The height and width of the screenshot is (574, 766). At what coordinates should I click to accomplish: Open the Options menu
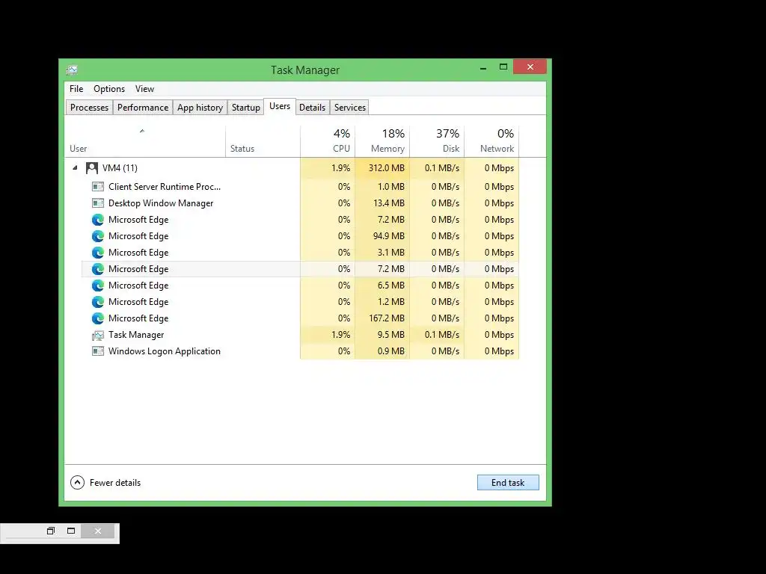click(x=109, y=89)
